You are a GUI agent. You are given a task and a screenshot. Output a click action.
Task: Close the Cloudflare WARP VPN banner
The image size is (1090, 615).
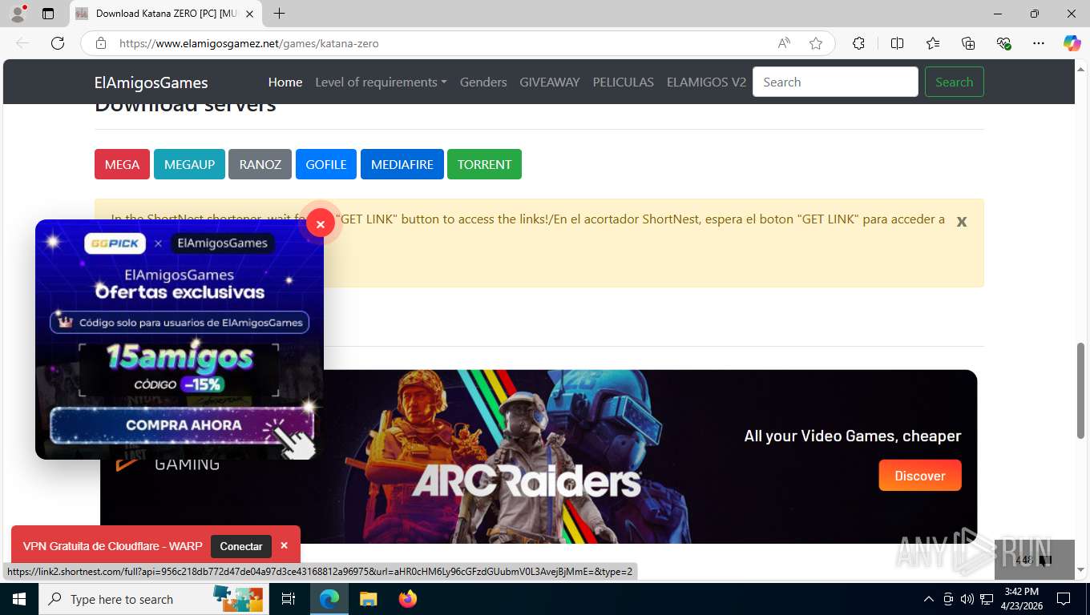[x=284, y=545]
